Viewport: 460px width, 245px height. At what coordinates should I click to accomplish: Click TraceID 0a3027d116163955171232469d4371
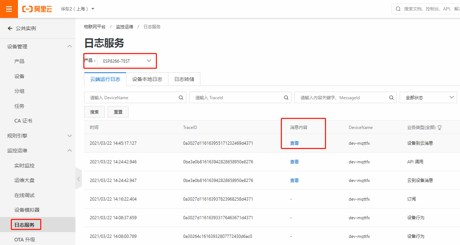tap(218, 143)
